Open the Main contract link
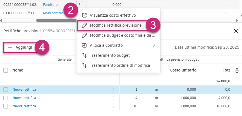Image resolution: width=242 pixels, height=116 pixels. [x=54, y=13]
